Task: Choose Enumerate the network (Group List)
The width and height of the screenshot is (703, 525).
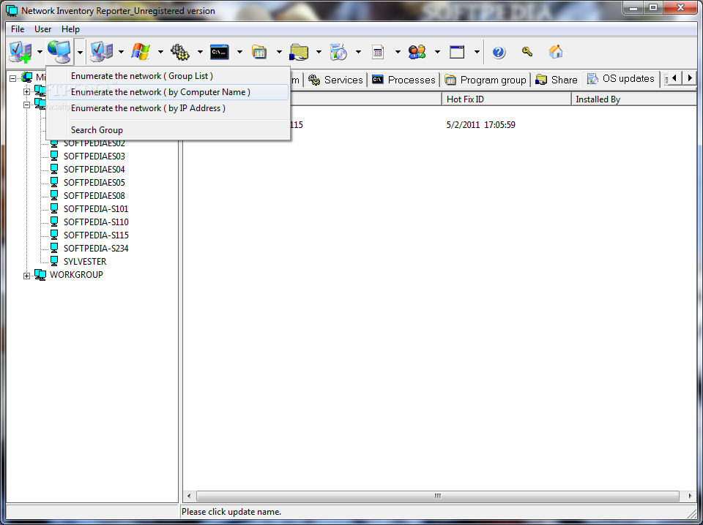Action: [x=168, y=76]
